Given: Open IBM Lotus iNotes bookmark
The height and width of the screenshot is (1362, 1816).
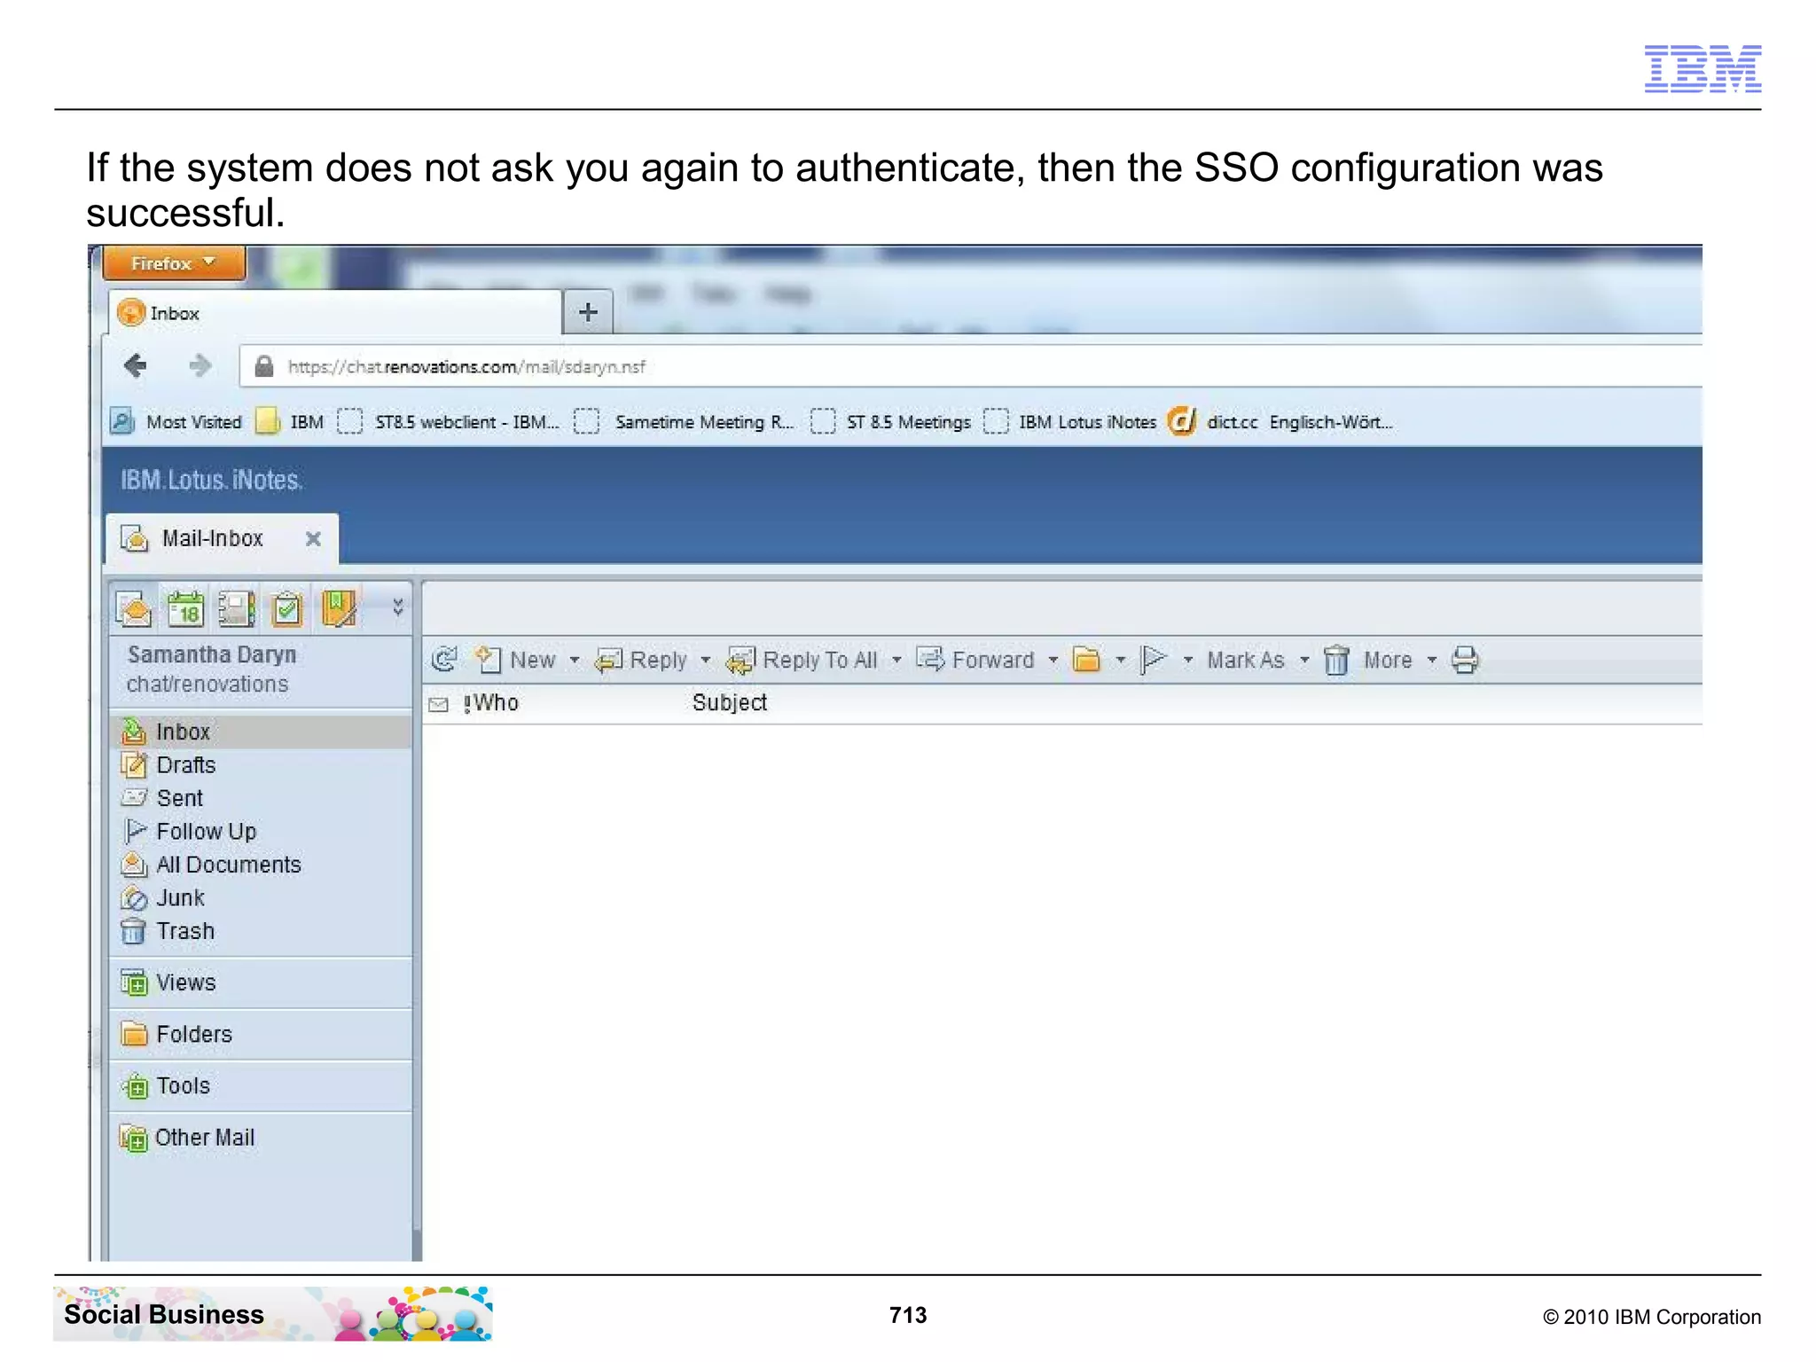Looking at the screenshot, I should pos(1070,422).
